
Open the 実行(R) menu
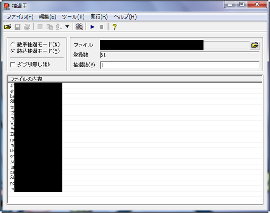(x=99, y=17)
